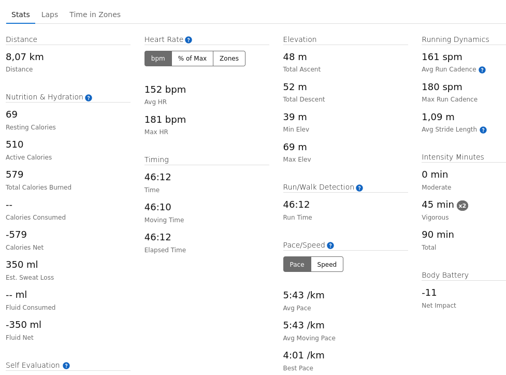The height and width of the screenshot is (375, 506).
Task: Click the 69 m Max Elev value
Action: 295,147
